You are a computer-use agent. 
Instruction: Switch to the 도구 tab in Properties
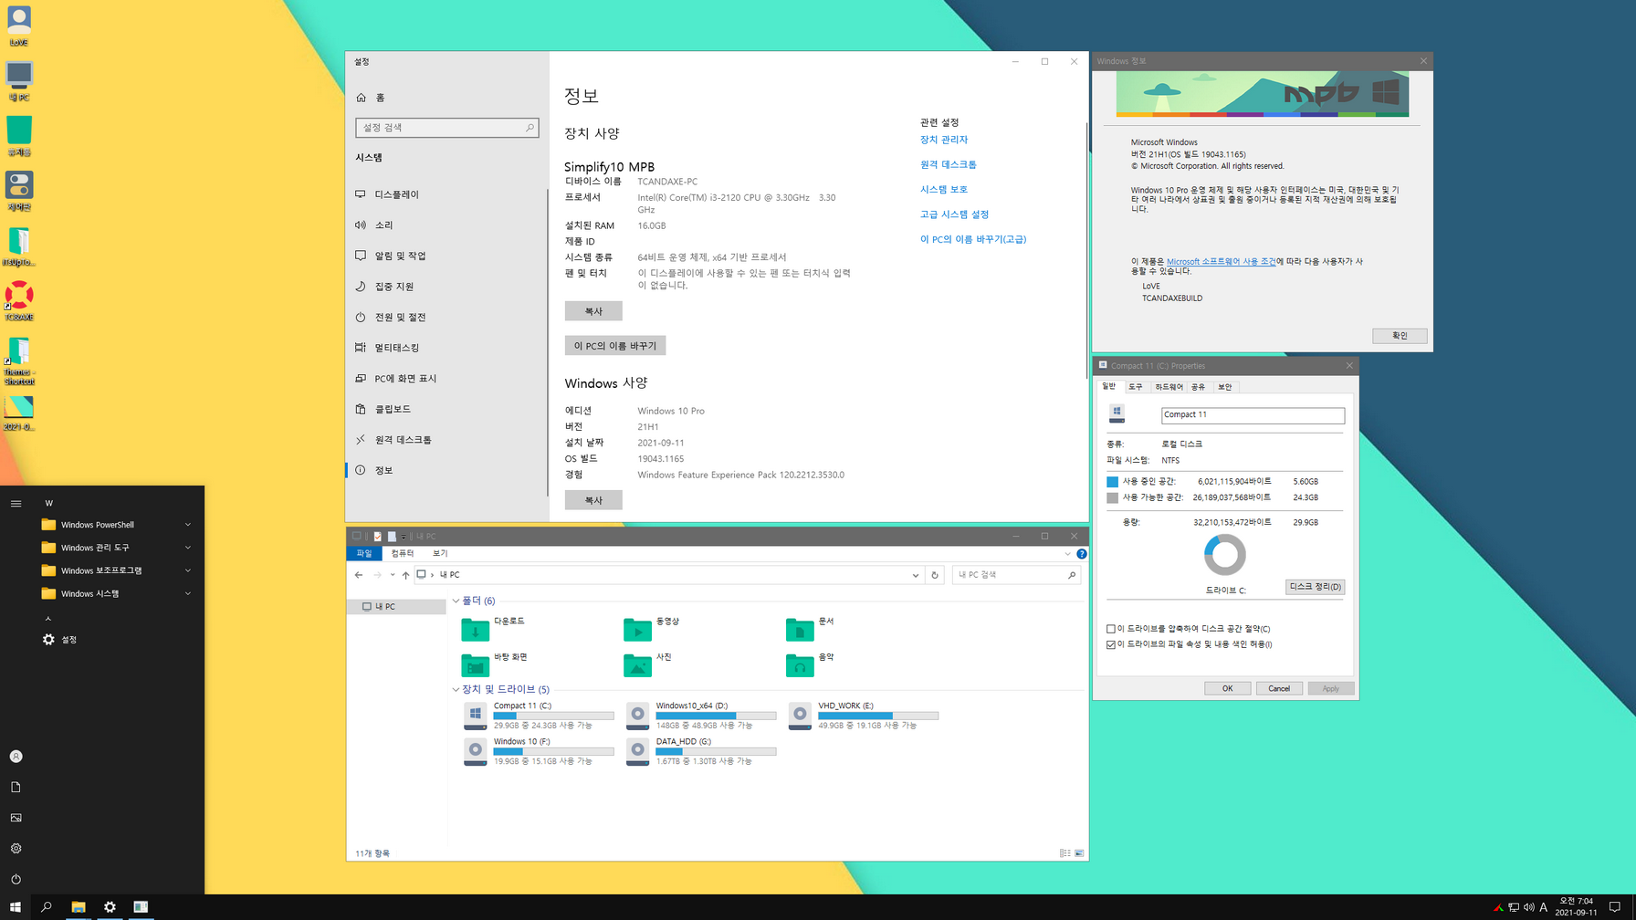[1136, 387]
